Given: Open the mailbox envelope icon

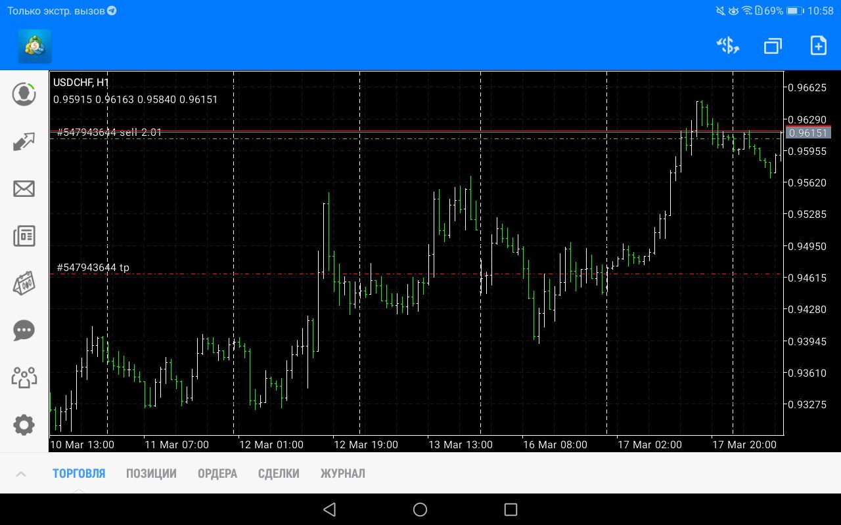Looking at the screenshot, I should coord(24,189).
